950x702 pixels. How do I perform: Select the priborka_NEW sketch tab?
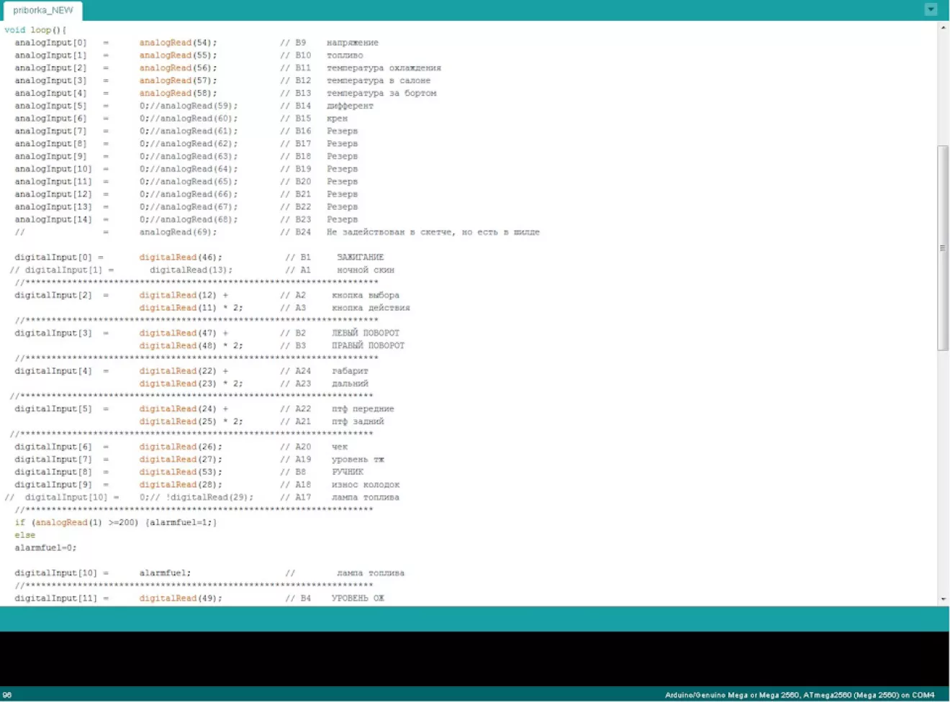(x=43, y=11)
